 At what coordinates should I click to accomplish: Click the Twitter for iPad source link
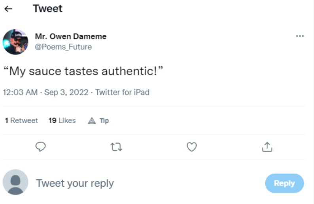coord(122,92)
